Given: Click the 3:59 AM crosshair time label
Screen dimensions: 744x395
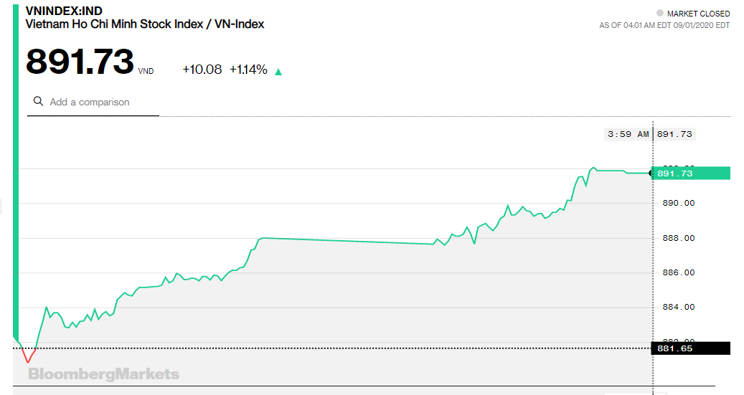Looking at the screenshot, I should [x=628, y=134].
